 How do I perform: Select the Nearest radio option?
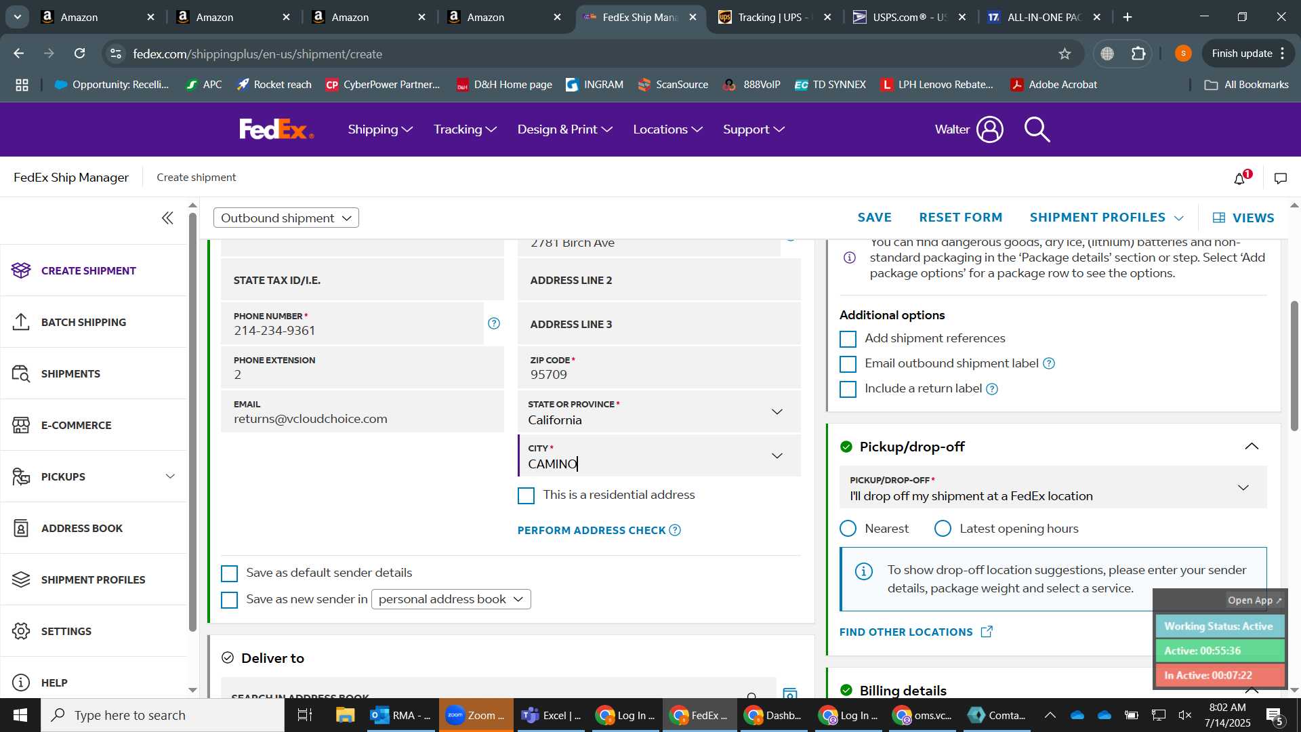[848, 529]
